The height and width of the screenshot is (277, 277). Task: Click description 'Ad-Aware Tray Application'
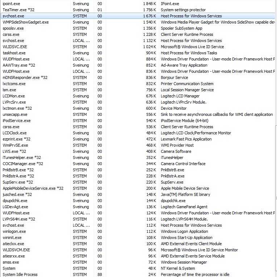(x=184, y=66)
